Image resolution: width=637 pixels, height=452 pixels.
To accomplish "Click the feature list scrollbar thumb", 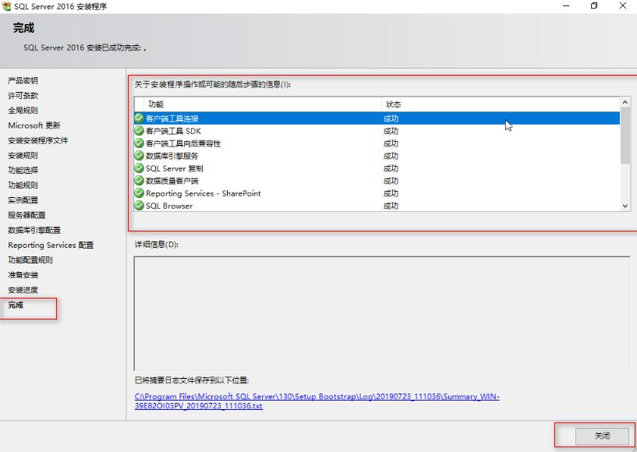I will click(x=625, y=136).
